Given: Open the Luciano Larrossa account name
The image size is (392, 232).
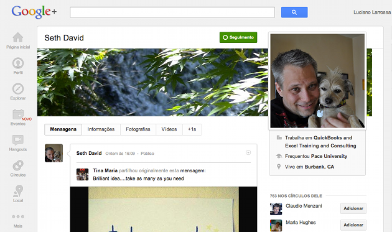Looking at the screenshot, I should [x=372, y=12].
